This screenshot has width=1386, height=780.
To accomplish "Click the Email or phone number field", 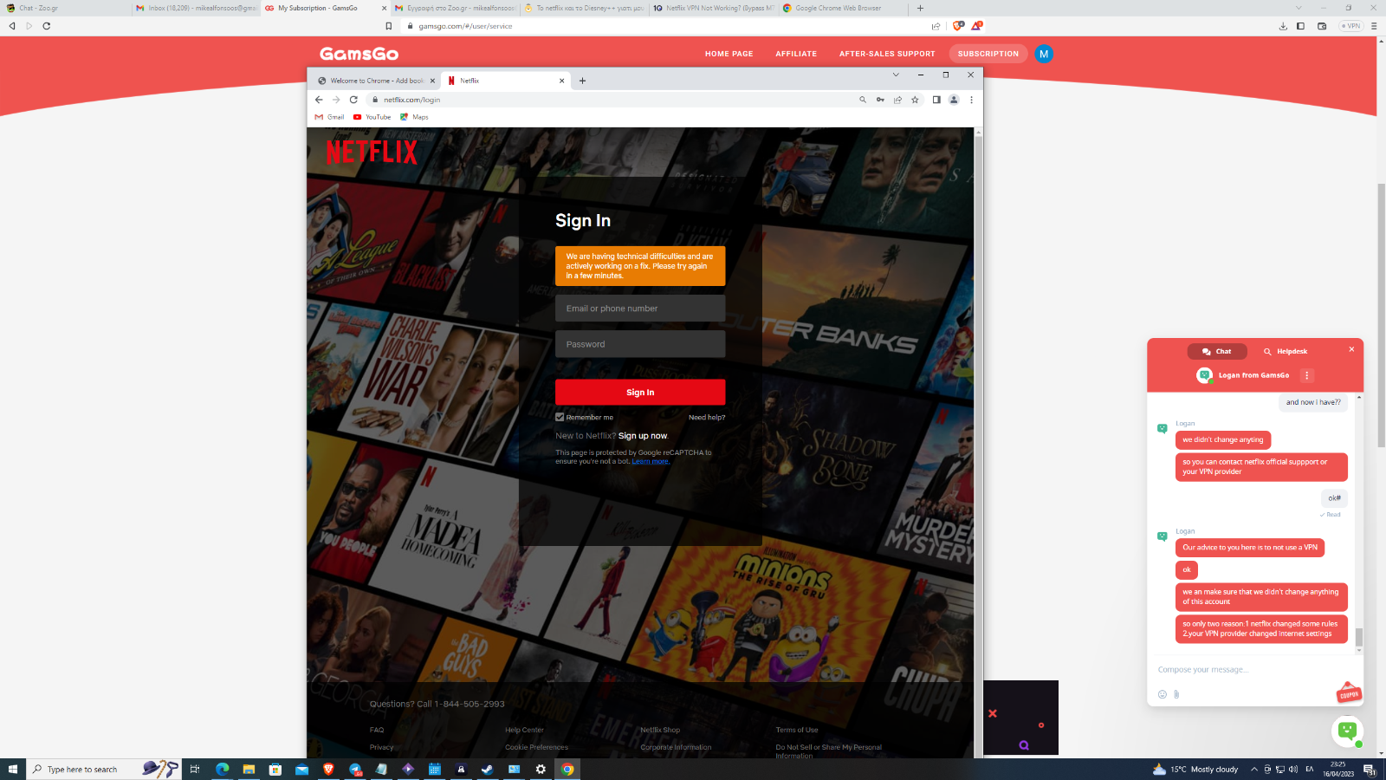I will click(x=640, y=309).
